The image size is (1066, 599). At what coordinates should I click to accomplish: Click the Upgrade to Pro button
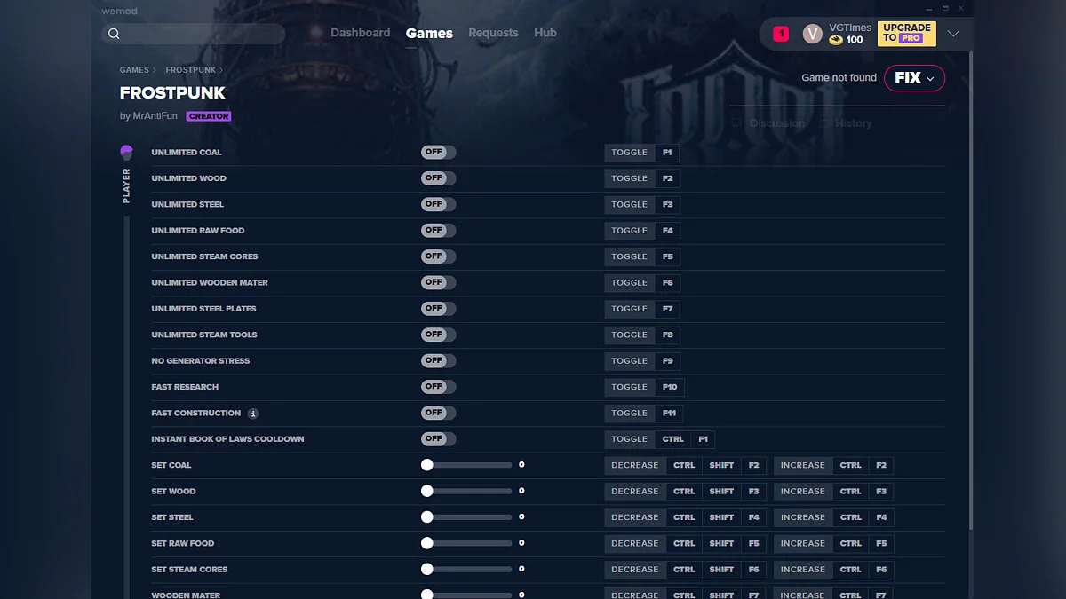tap(906, 33)
